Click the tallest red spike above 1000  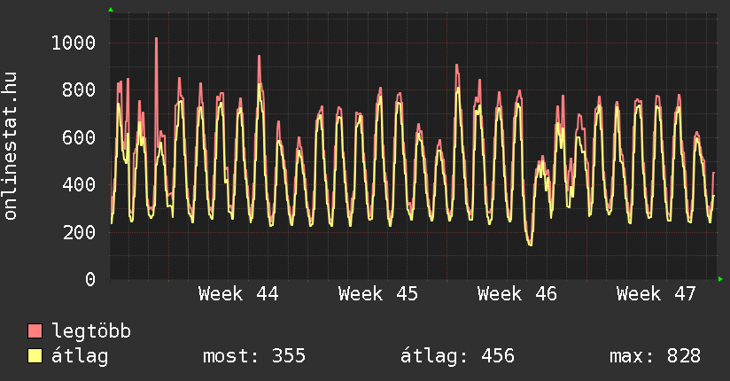(156, 39)
